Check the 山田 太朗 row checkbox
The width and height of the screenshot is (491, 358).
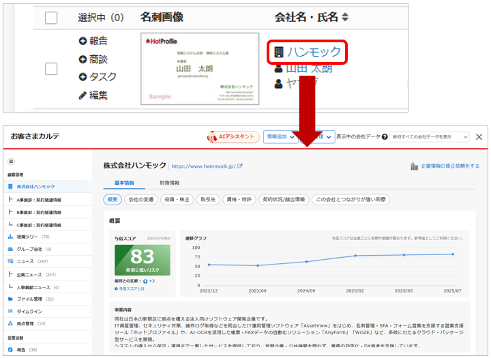pyautogui.click(x=51, y=68)
